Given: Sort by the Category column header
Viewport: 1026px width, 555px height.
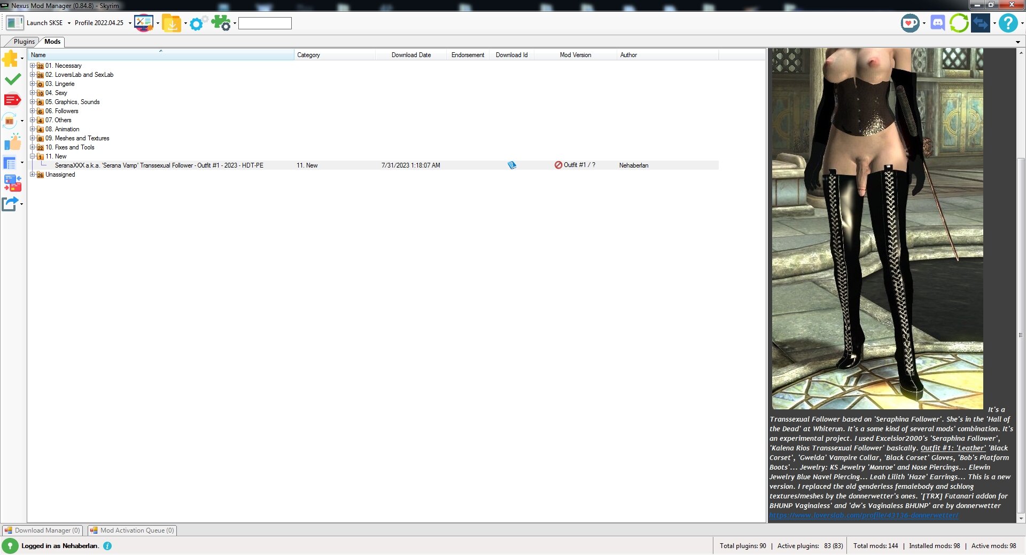Looking at the screenshot, I should pos(335,55).
